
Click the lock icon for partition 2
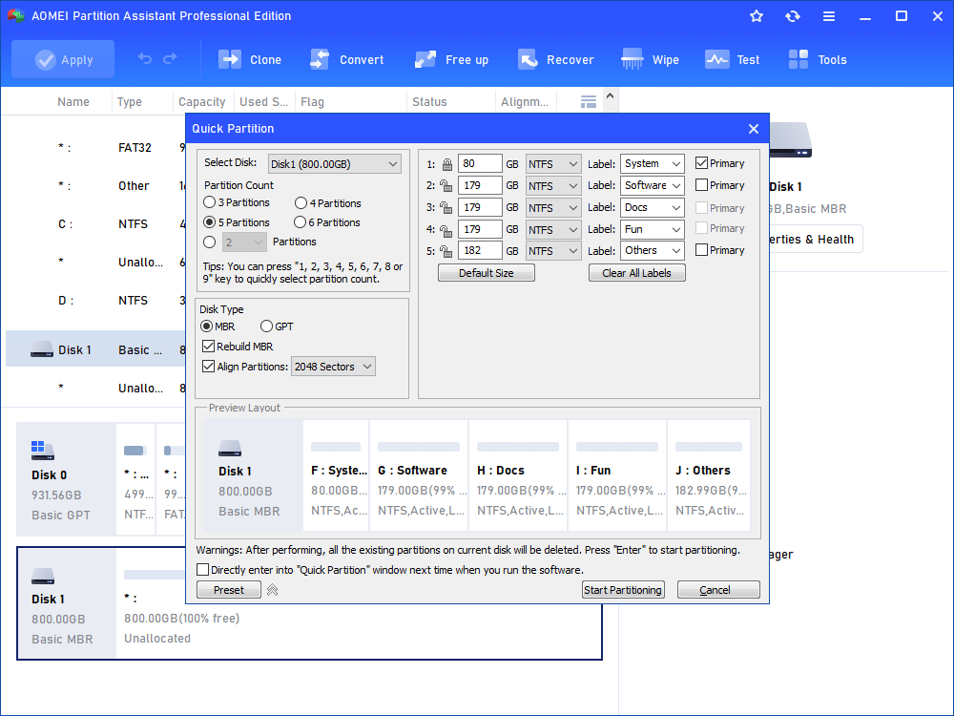pyautogui.click(x=446, y=186)
